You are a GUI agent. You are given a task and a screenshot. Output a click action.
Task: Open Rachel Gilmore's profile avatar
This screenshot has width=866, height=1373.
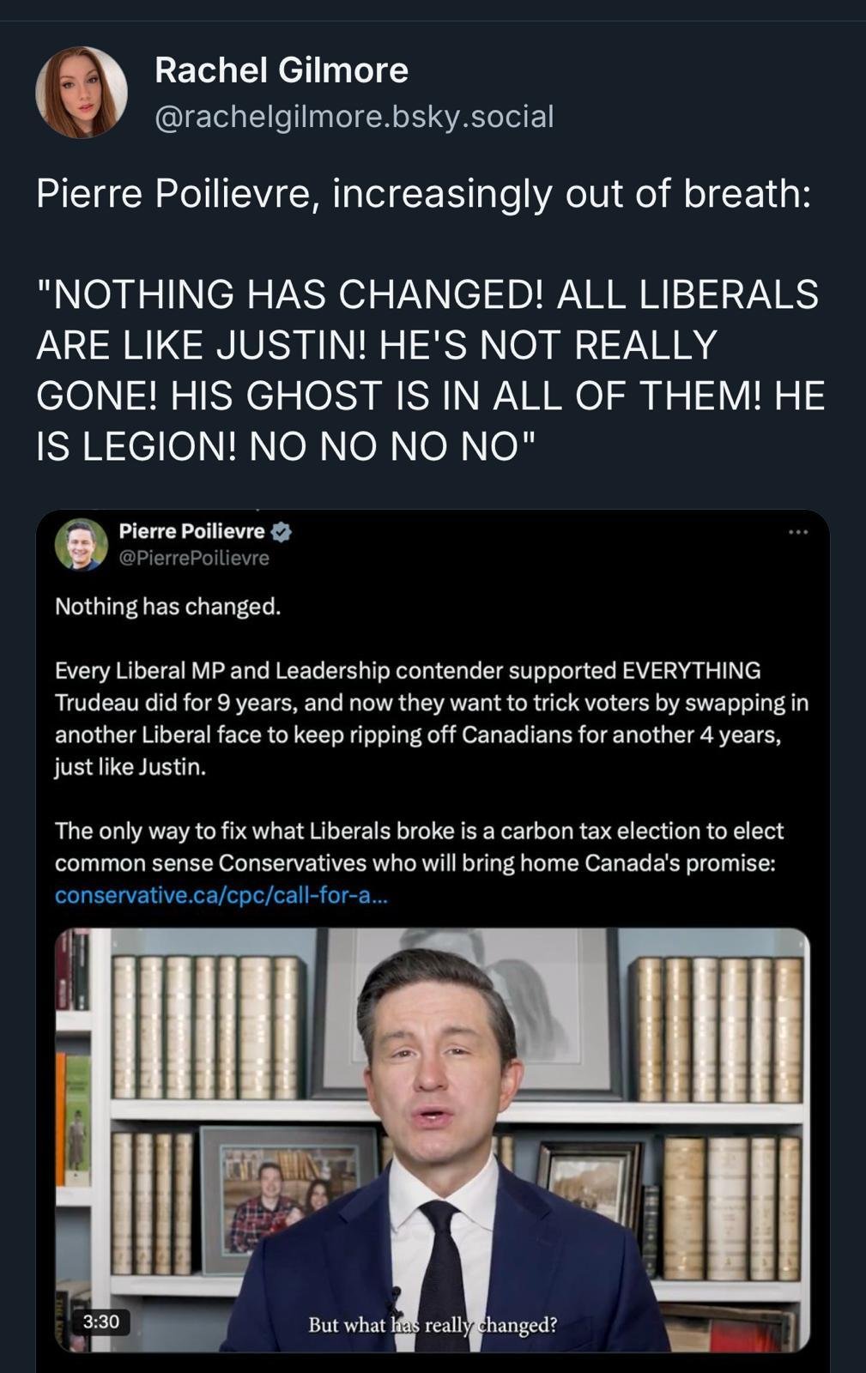point(82,93)
